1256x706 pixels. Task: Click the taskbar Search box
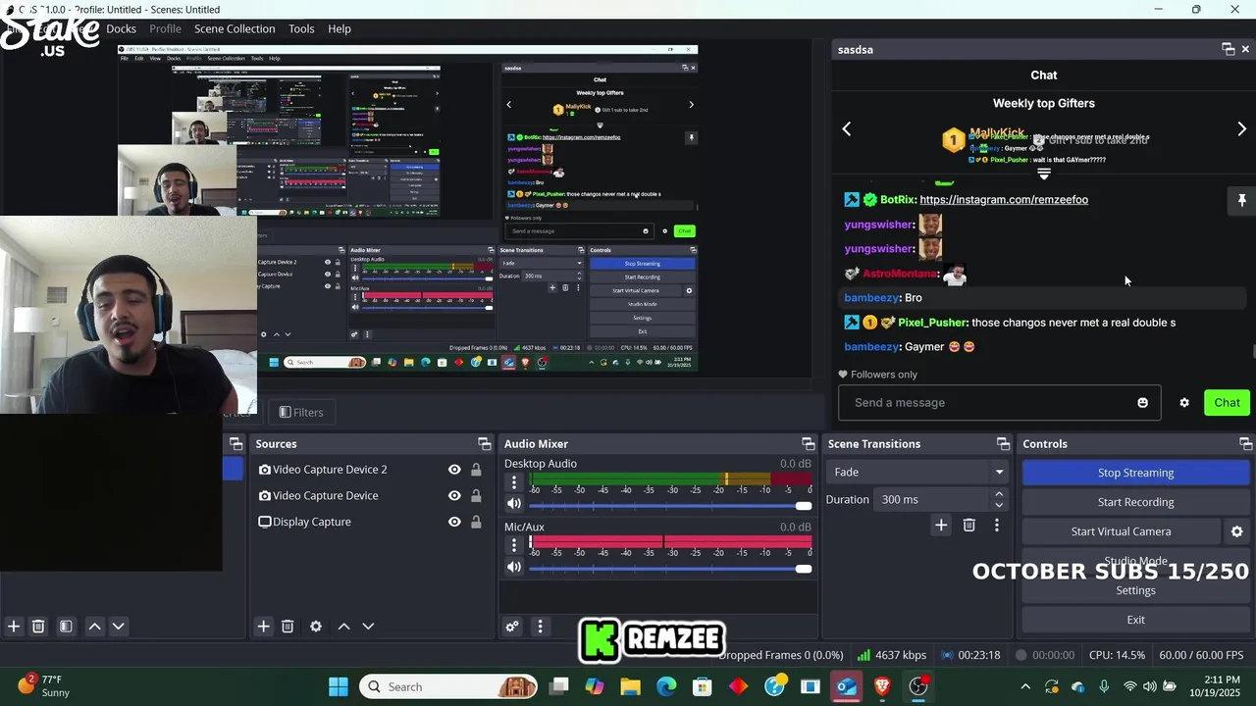tap(448, 686)
